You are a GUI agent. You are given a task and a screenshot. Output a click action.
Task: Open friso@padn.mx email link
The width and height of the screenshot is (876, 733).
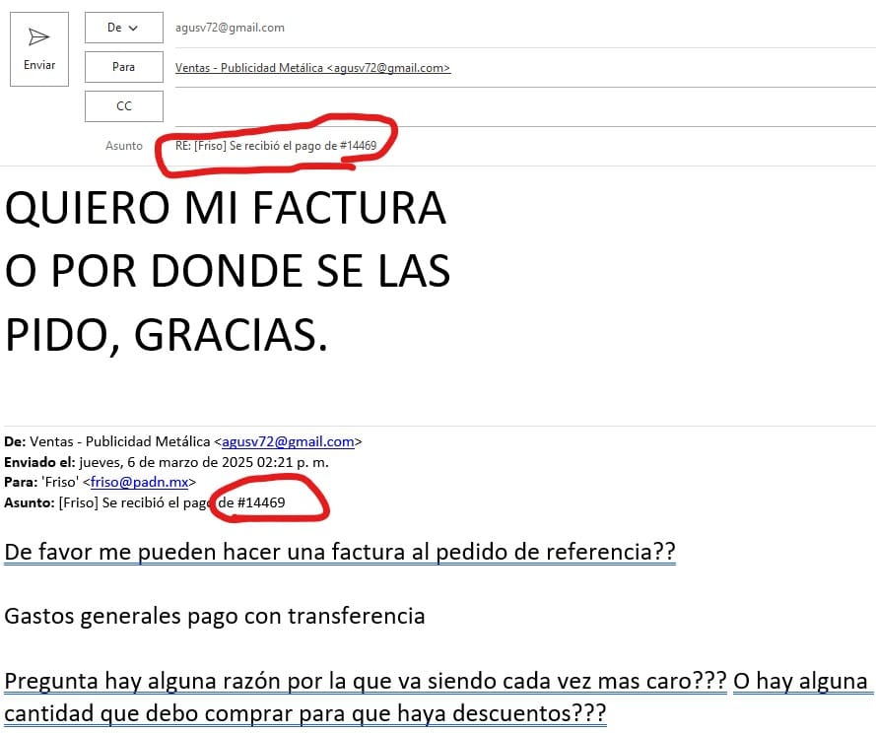139,482
